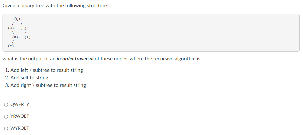Screen dimensions: 303x135
Task: Click the bold in-order traversal text
Action: pos(75,59)
